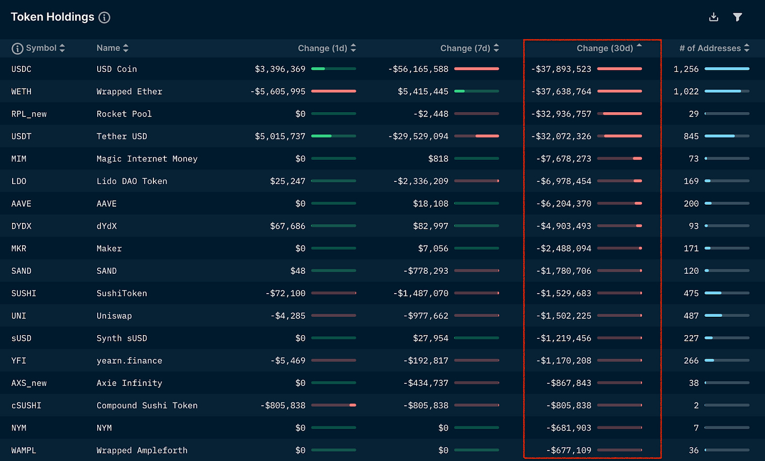The width and height of the screenshot is (765, 461).
Task: Sort by Symbol column arrows
Action: [62, 48]
